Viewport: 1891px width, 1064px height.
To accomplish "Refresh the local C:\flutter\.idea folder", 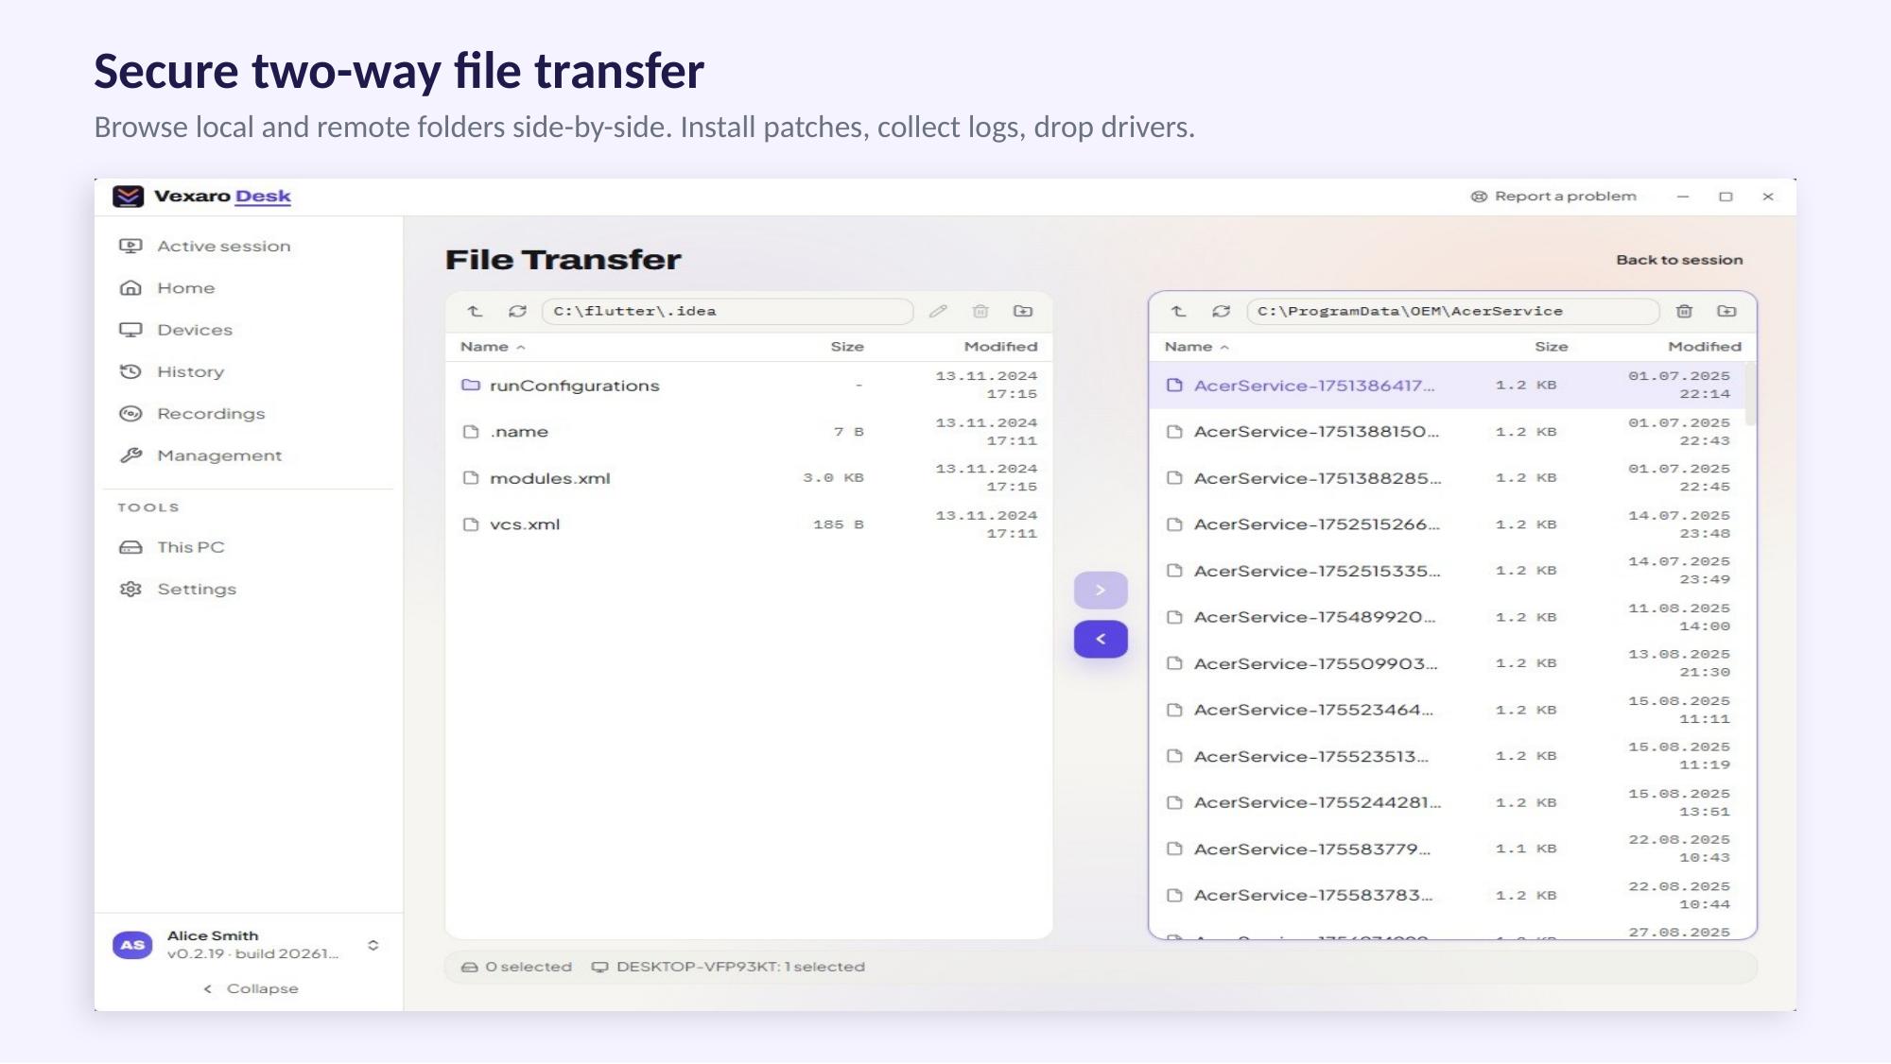I will click(x=517, y=311).
